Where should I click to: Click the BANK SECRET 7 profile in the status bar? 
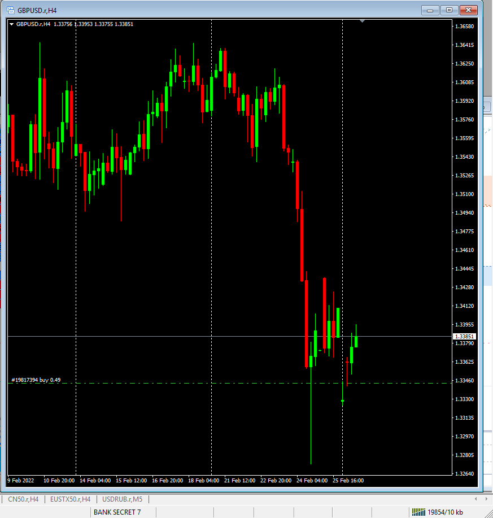(117, 512)
